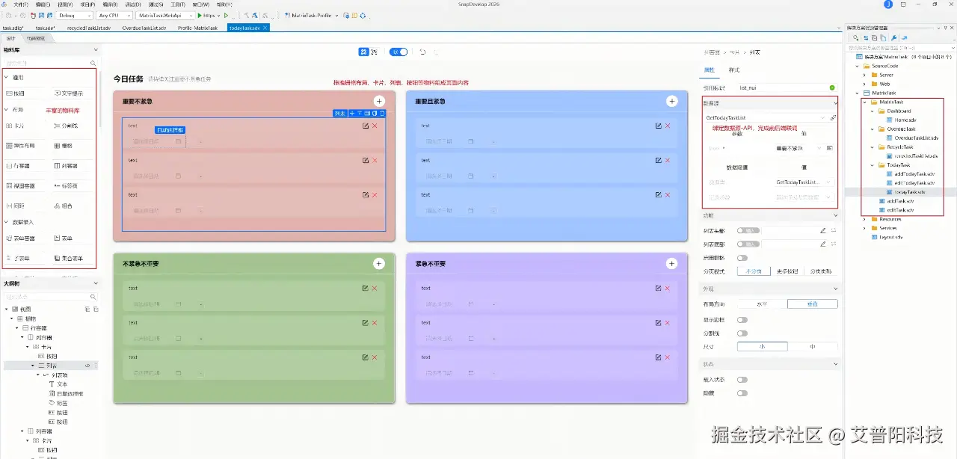Collapse the 功能 section in properties
The image size is (957, 459).
coord(835,216)
